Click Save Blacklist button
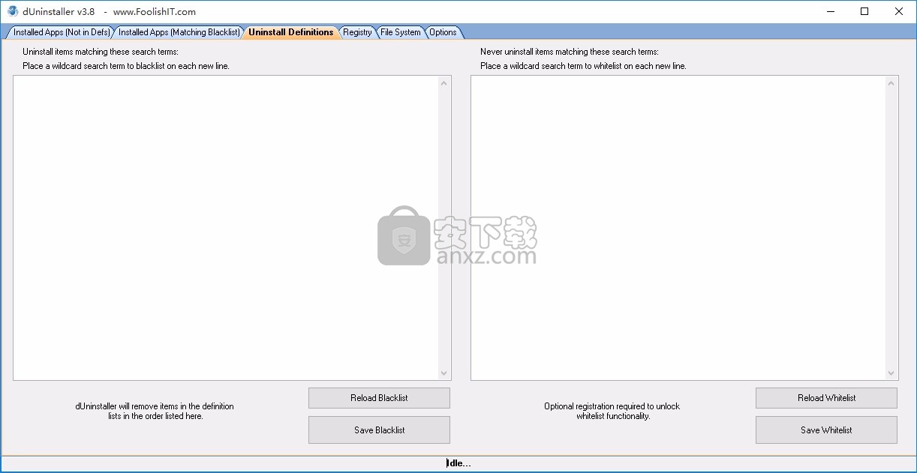The width and height of the screenshot is (917, 473). 379,430
